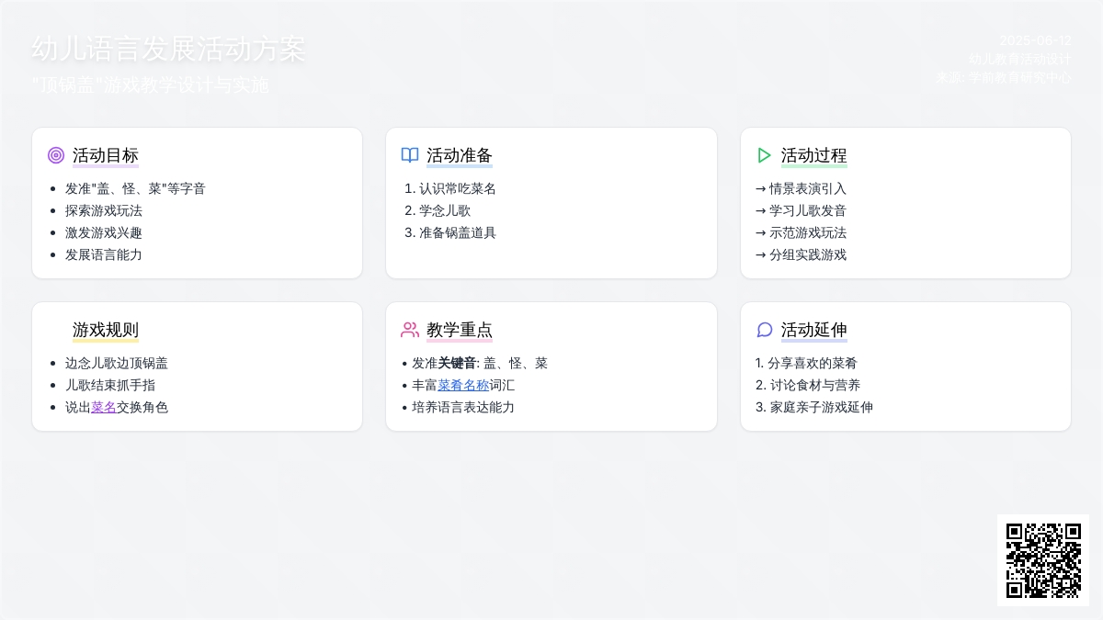Click the target icon beside 活动目标
Screen dimensions: 1103x620
pyautogui.click(x=56, y=155)
